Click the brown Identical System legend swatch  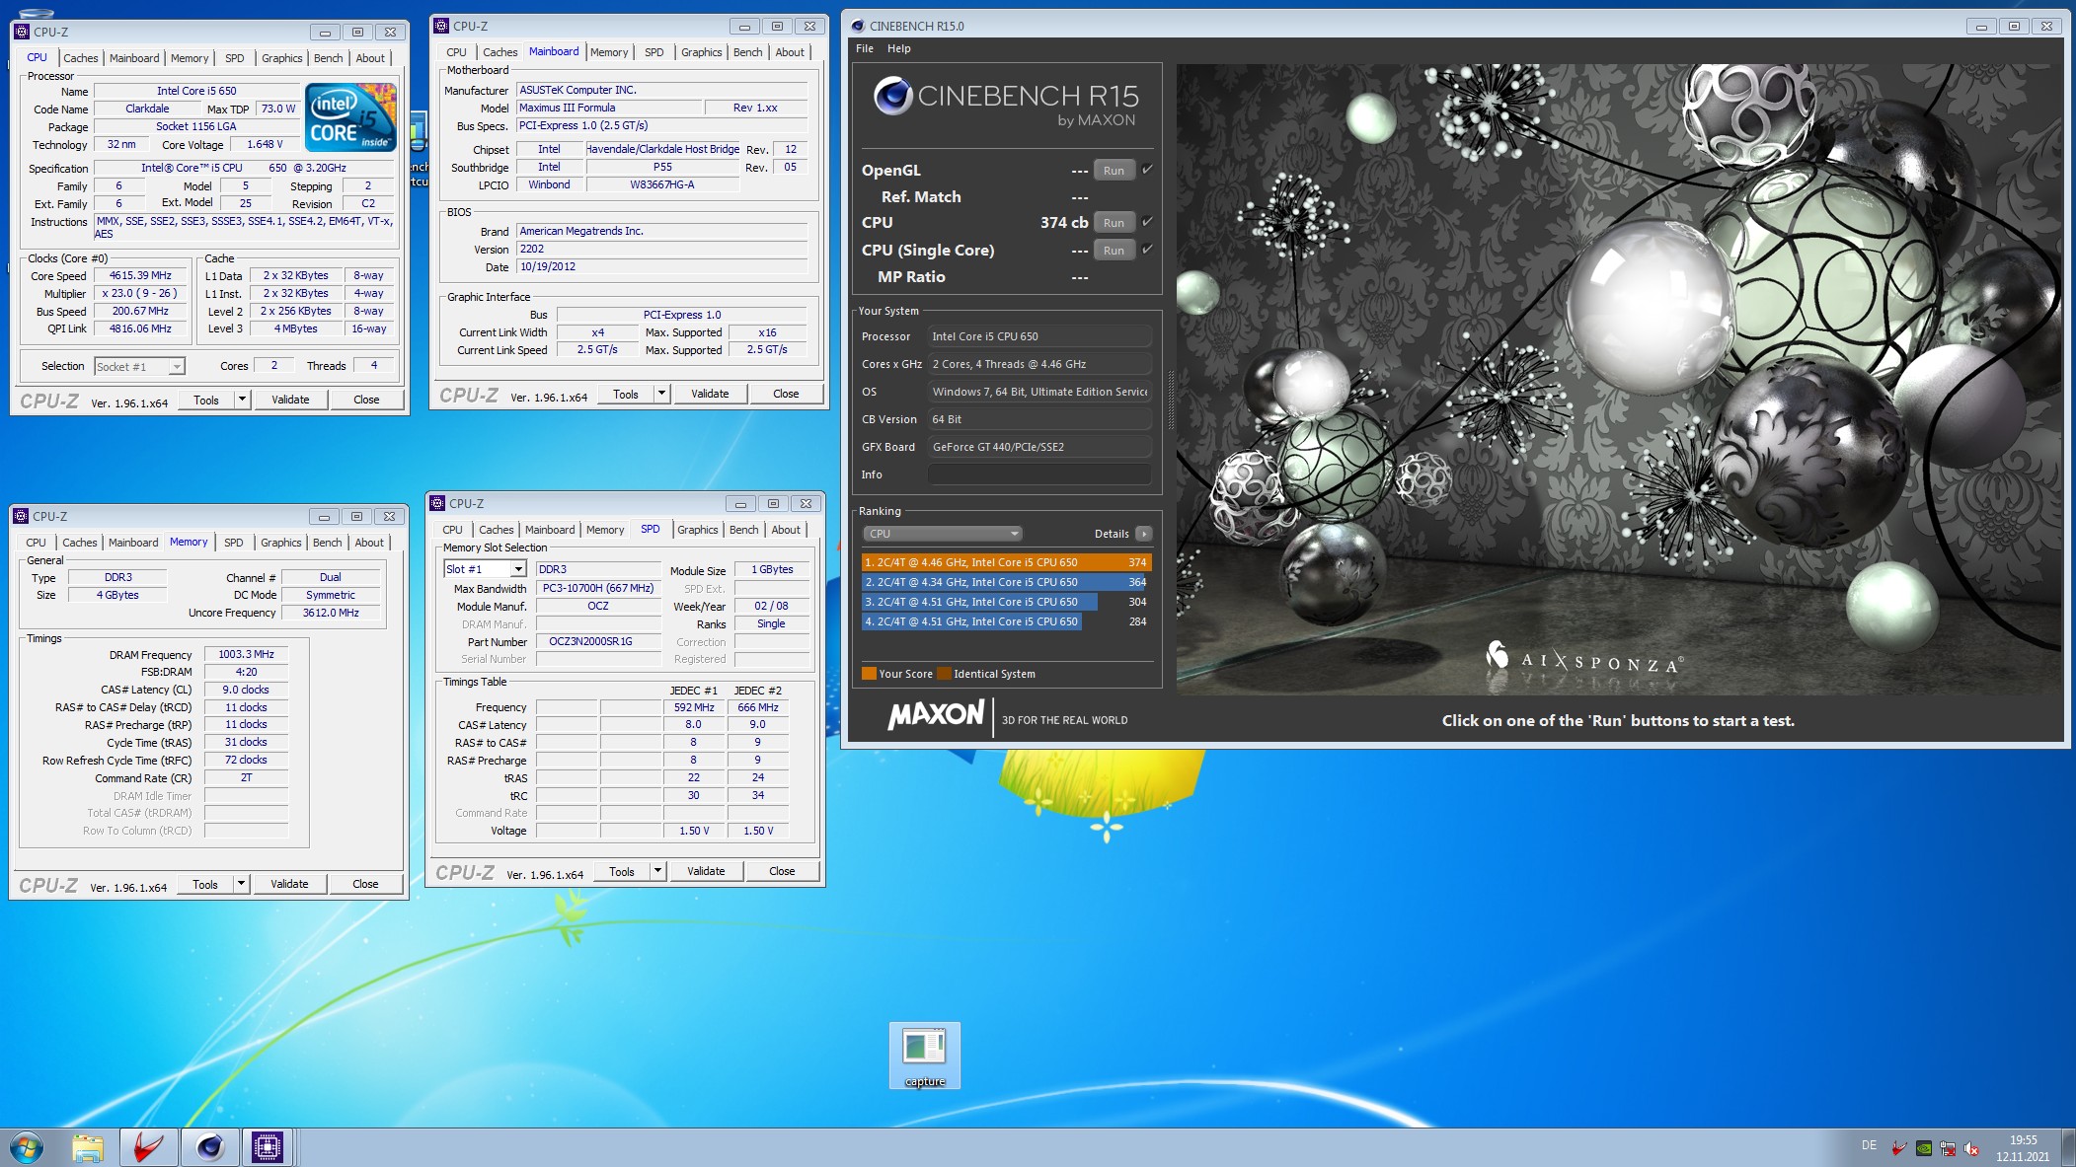tap(944, 674)
